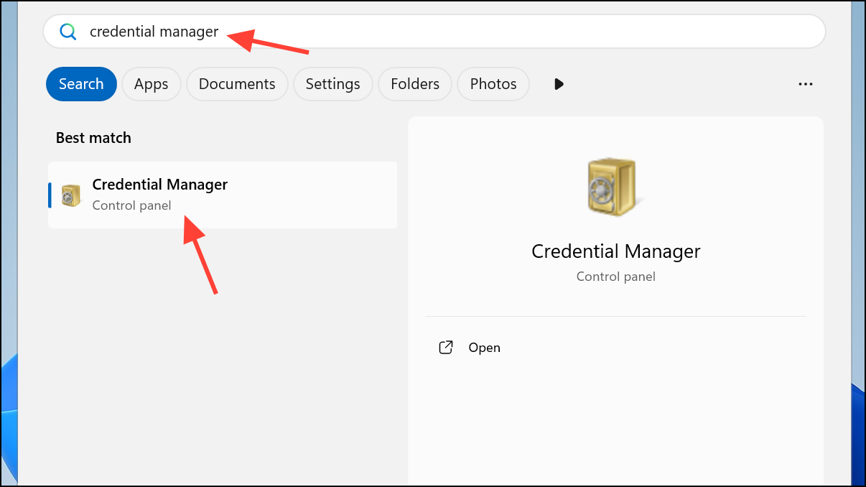866x487 pixels.
Task: Switch to the Folders filter tab
Action: point(415,84)
